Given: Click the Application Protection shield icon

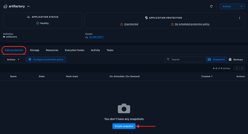Looking at the screenshot, I should point(146,18).
